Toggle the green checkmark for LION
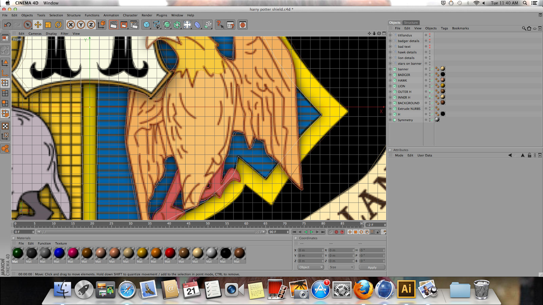 coord(432,86)
